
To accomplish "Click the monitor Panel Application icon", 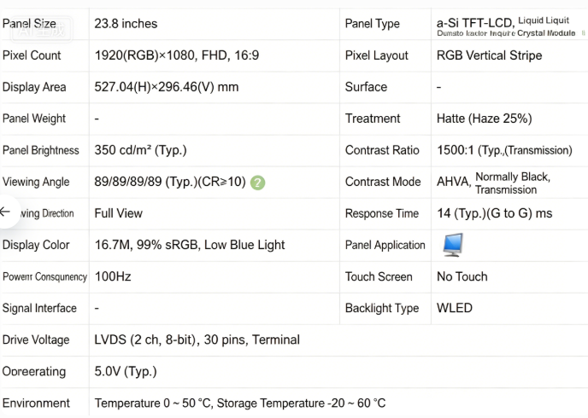I will point(453,245).
